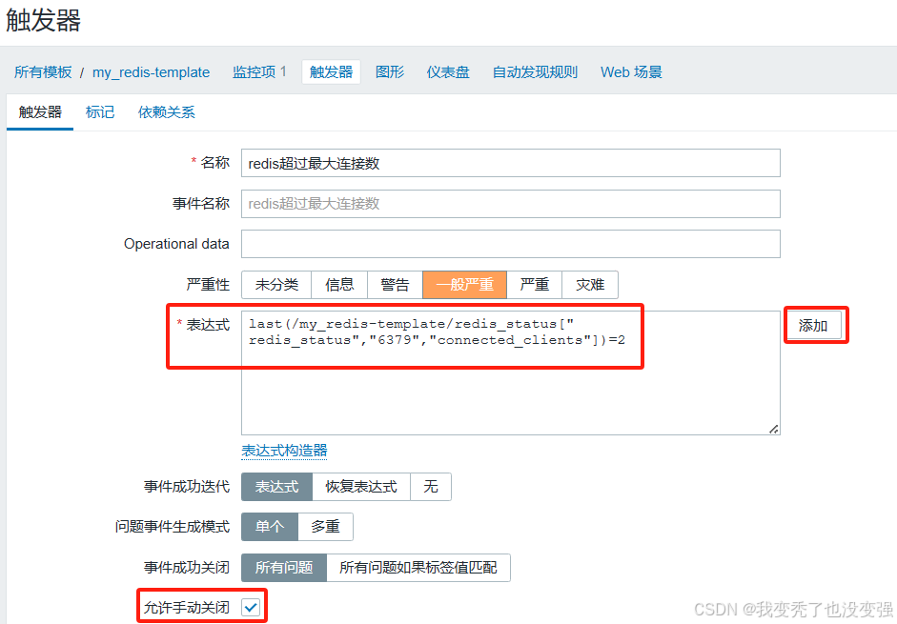This screenshot has height=624, width=897.
Task: Switch to the 触发器 form tab
Action: pyautogui.click(x=40, y=112)
